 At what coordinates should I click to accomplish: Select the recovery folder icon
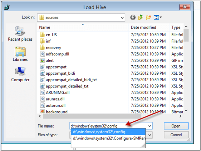coord(42,48)
